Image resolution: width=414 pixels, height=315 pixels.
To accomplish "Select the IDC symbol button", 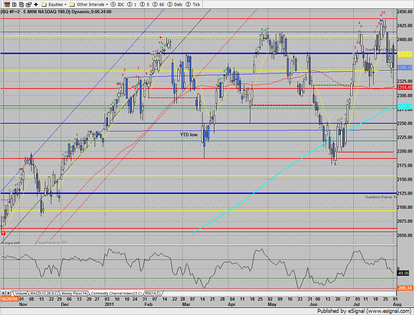I will click(118, 4).
